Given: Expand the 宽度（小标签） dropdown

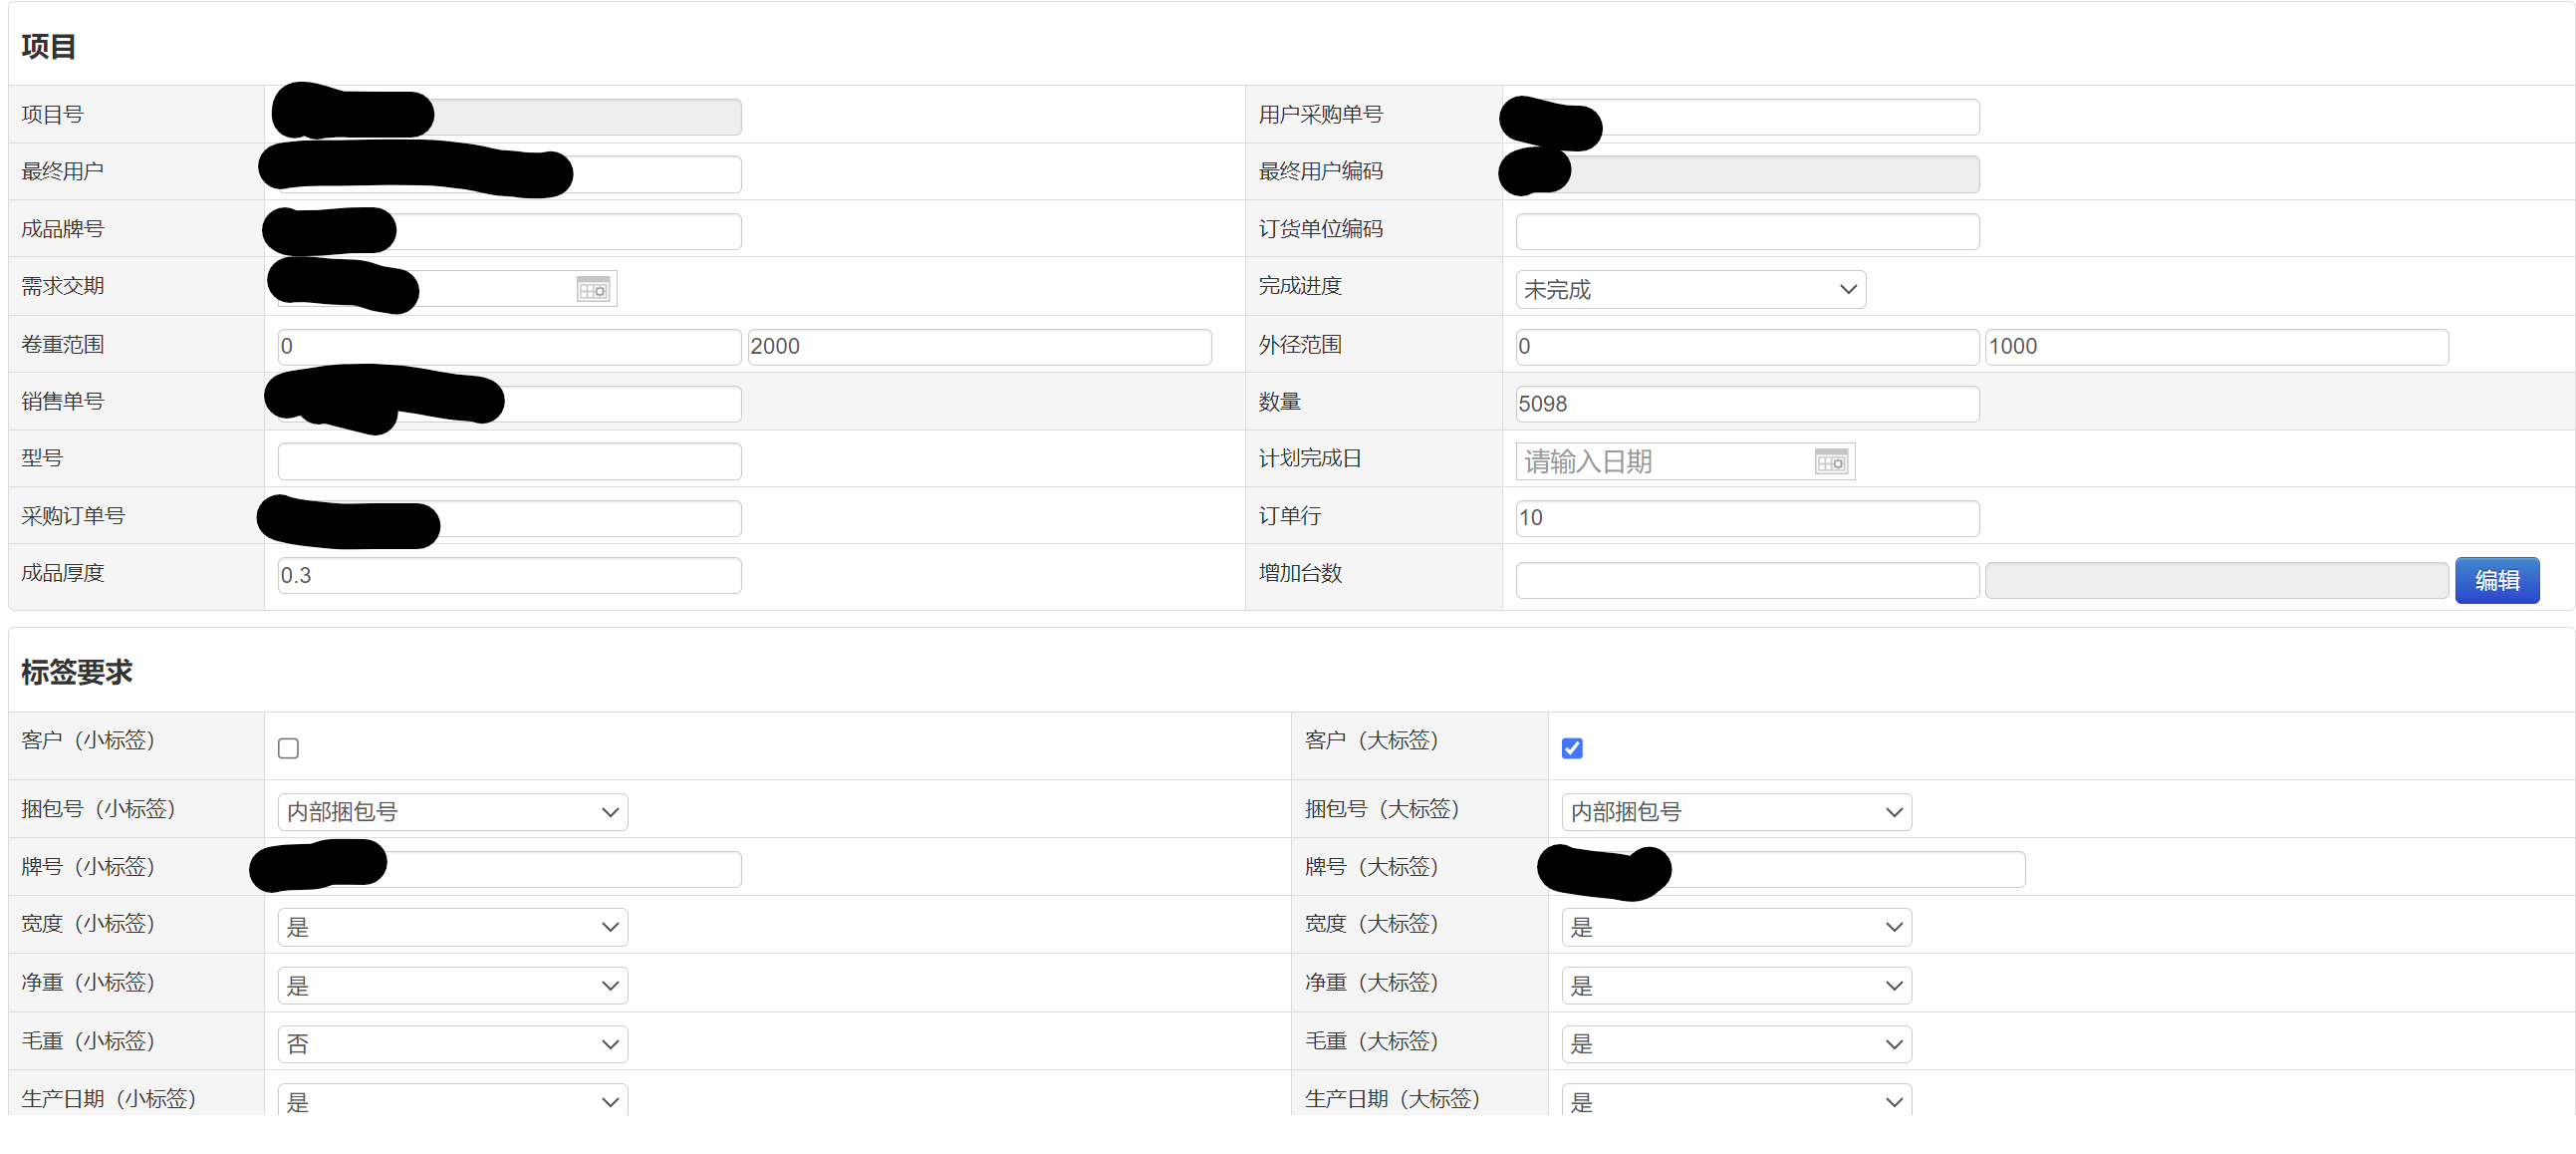Looking at the screenshot, I should tap(453, 926).
